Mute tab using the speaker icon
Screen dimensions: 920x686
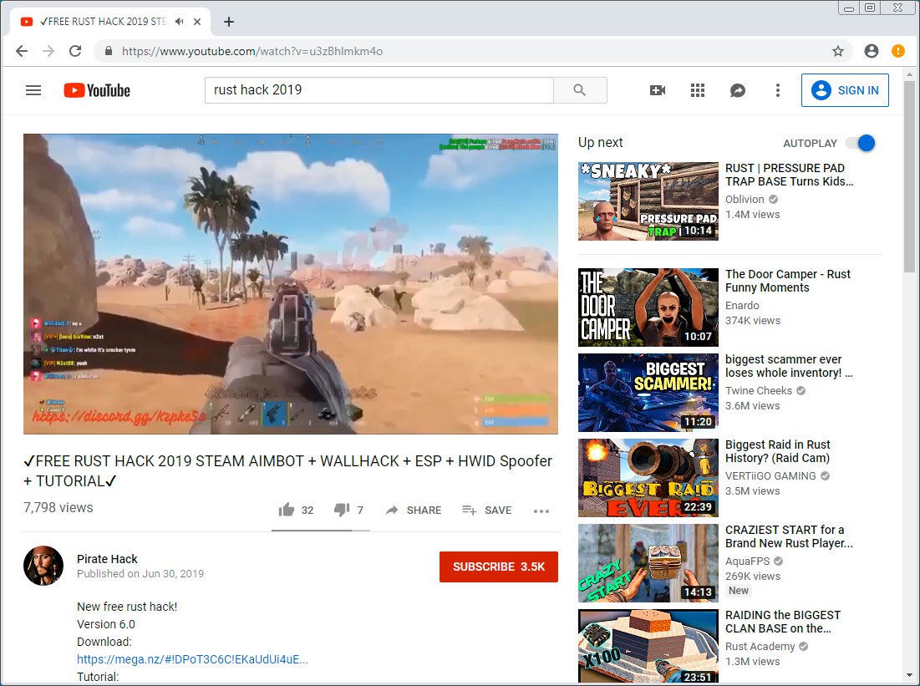tap(180, 21)
